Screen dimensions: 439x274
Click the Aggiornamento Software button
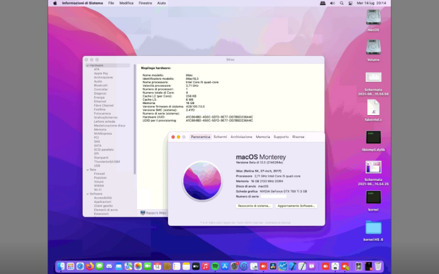point(296,206)
